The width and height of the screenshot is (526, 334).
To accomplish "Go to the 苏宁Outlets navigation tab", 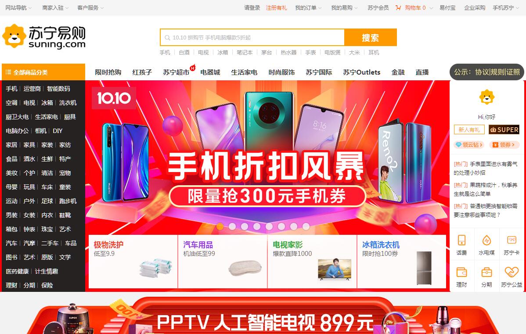I will 362,72.
